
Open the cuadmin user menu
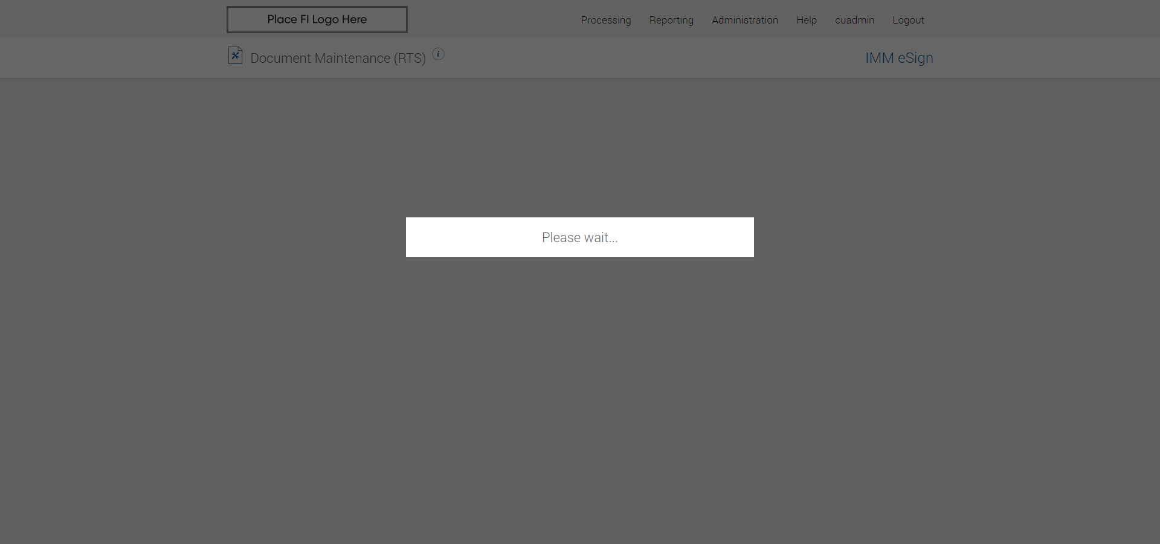click(x=854, y=20)
